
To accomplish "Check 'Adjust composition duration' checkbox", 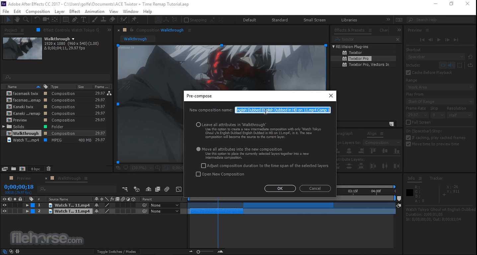I will pos(203,165).
